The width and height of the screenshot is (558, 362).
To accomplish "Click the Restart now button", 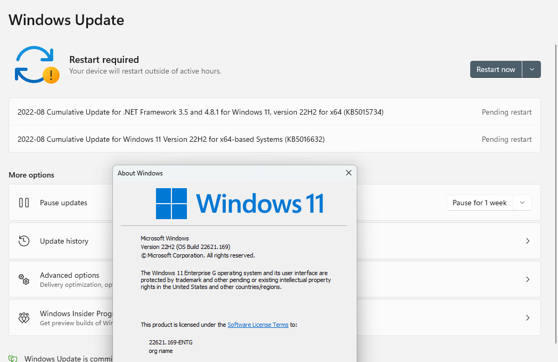I will (x=496, y=69).
